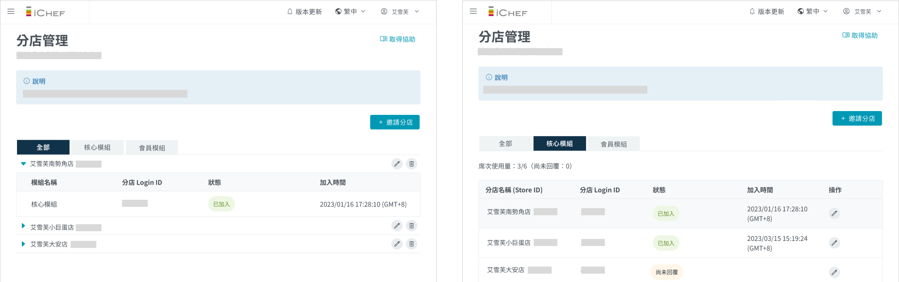899x282 pixels.
Task: Click the edit pencil in the 尚未回覆 row
Action: pyautogui.click(x=834, y=272)
